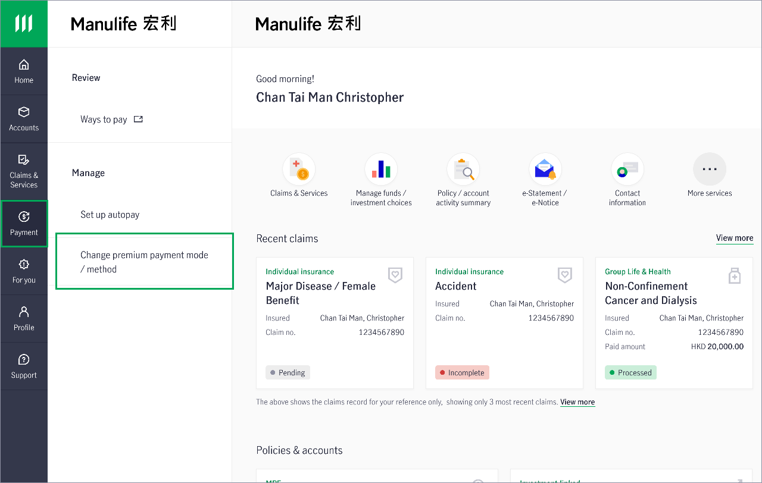This screenshot has height=483, width=762.
Task: Click the Pending status badge
Action: pos(288,373)
